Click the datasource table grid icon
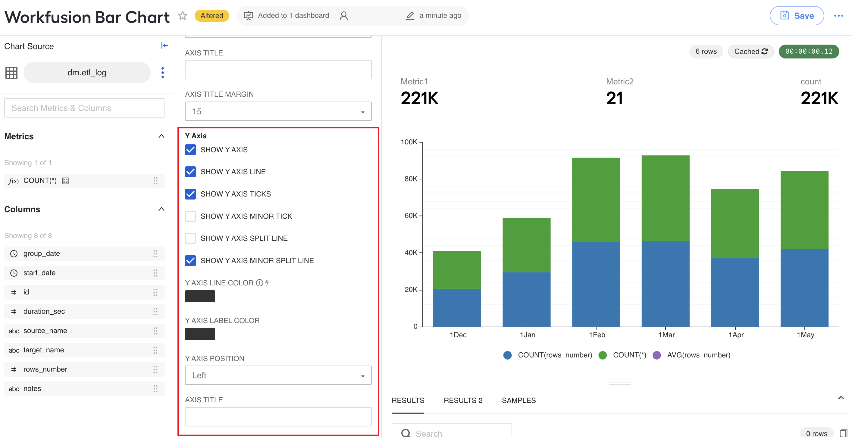 tap(11, 72)
